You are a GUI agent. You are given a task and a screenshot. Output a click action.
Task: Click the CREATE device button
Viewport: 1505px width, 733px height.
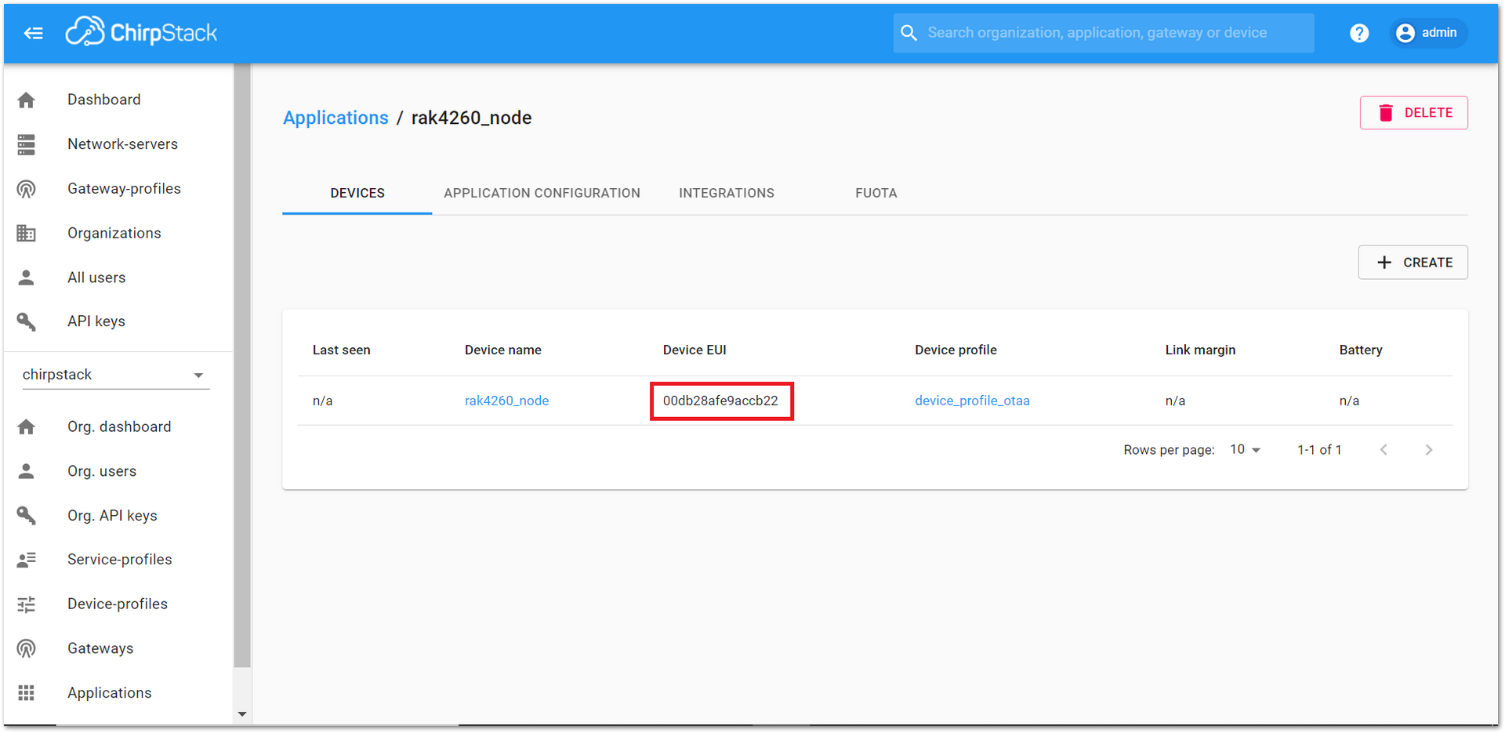(x=1413, y=263)
